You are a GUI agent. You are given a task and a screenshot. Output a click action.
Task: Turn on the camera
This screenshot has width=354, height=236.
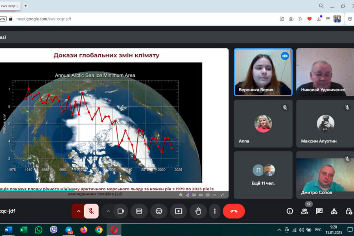(121, 211)
